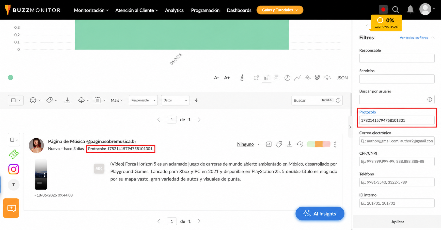
Task: View history of the post
Action: 300,144
